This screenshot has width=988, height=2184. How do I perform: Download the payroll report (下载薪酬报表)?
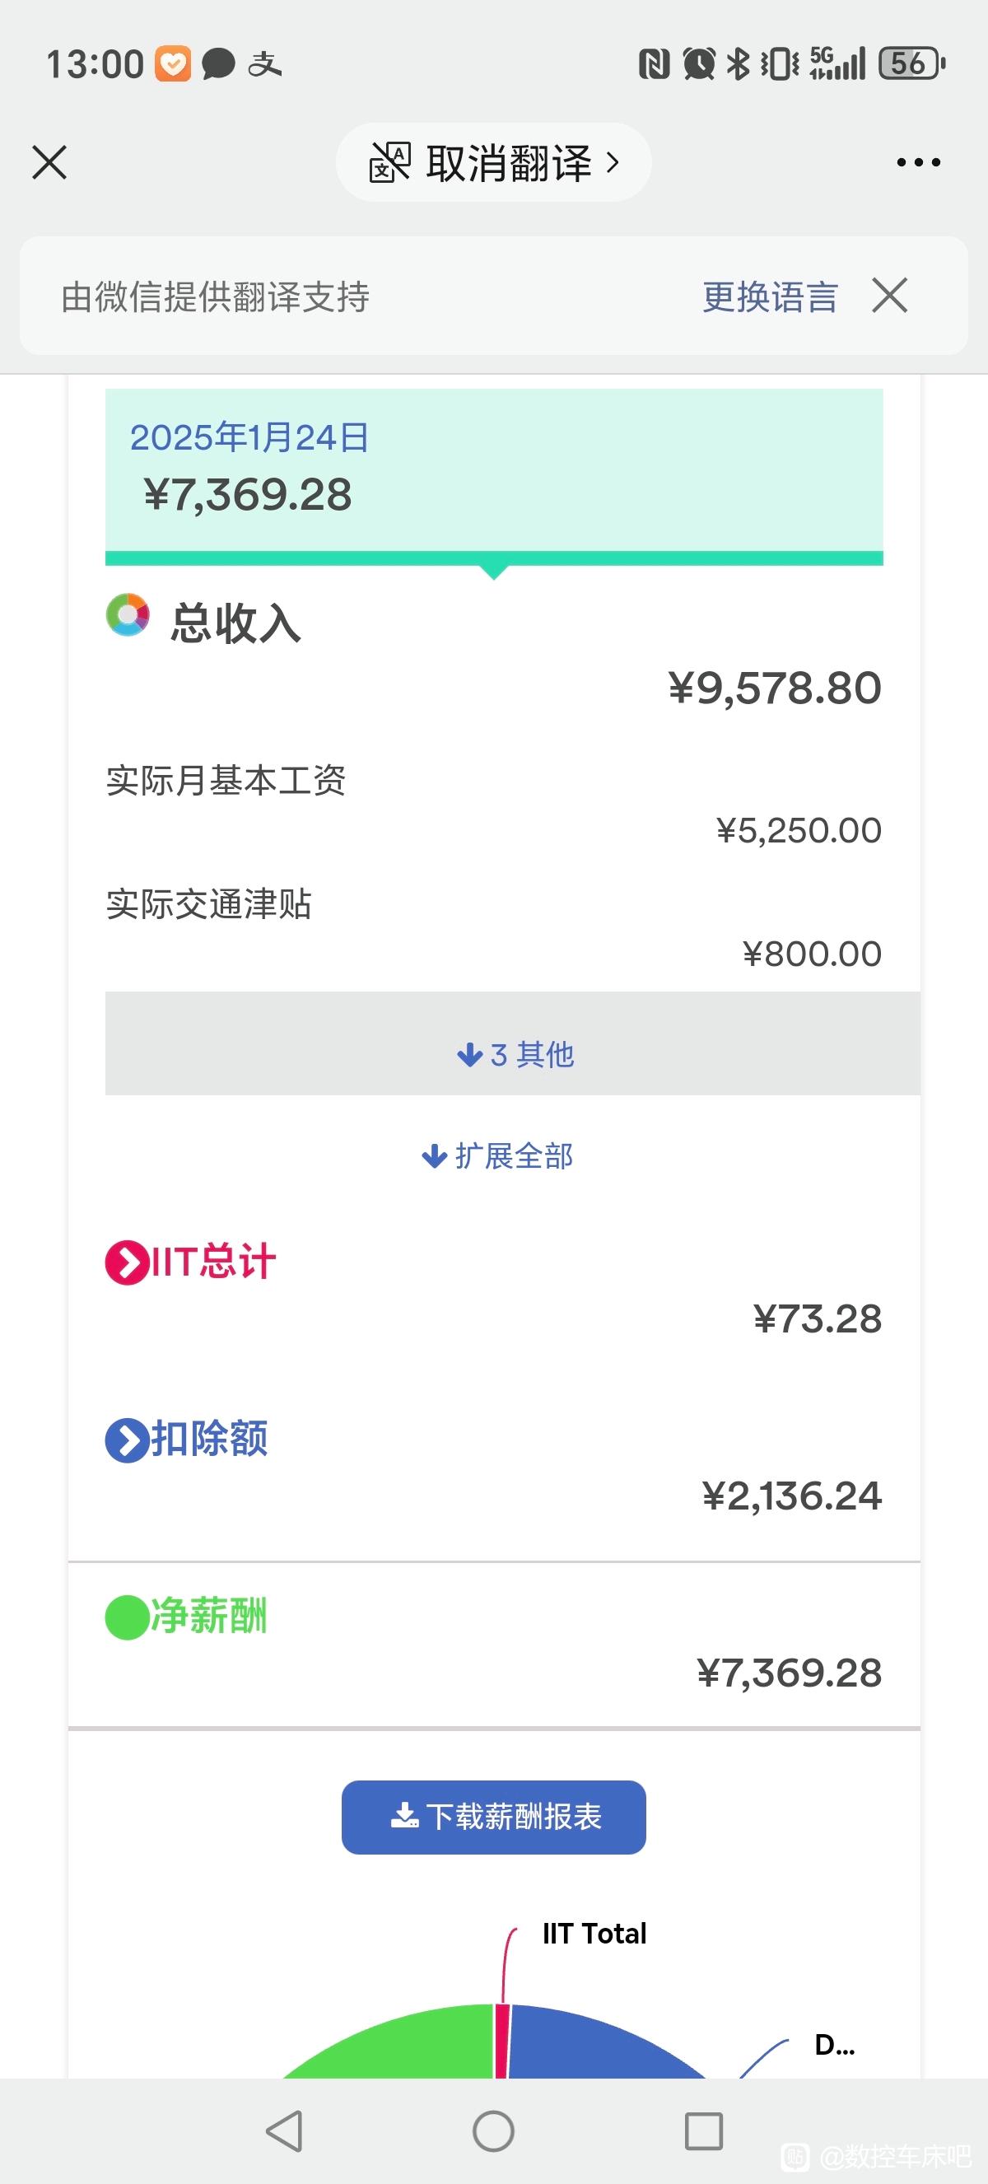click(494, 1817)
